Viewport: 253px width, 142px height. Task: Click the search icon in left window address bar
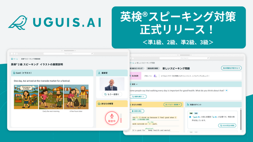coord(92,54)
